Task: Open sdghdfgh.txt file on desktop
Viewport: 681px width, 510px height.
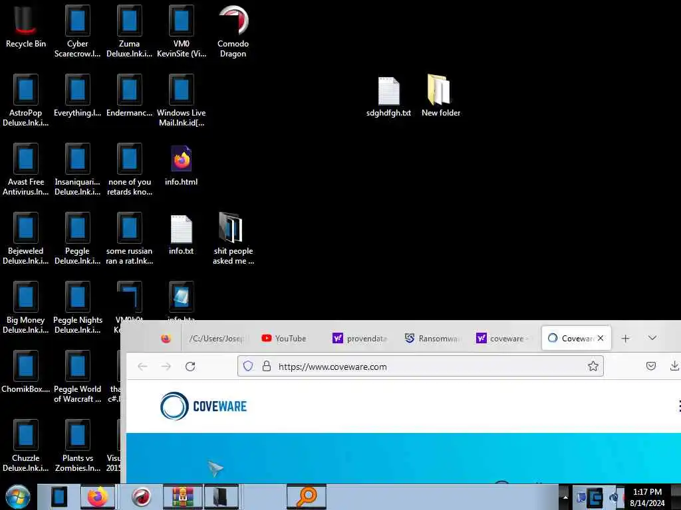Action: click(388, 96)
